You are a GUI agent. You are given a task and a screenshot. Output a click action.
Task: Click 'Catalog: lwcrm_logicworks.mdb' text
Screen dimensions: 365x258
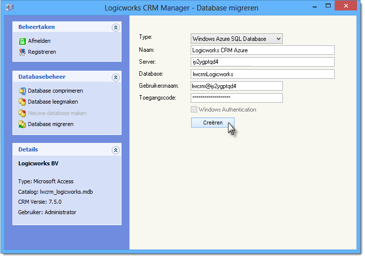pyautogui.click(x=55, y=192)
